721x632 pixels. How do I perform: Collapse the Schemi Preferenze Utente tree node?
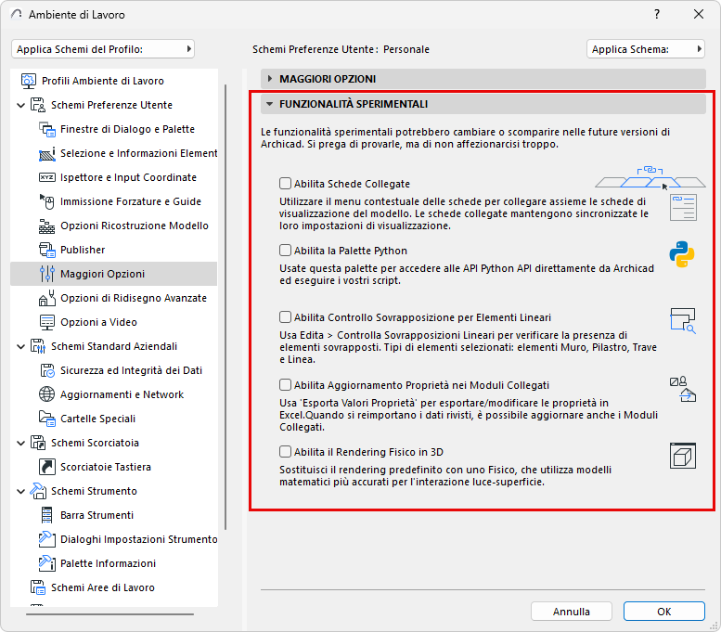20,106
